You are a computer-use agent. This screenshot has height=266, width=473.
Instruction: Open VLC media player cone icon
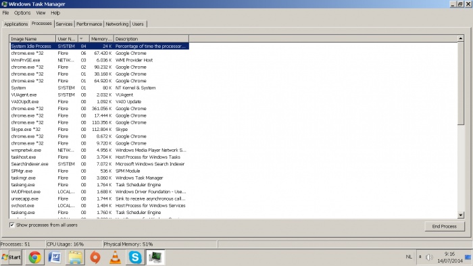116,257
